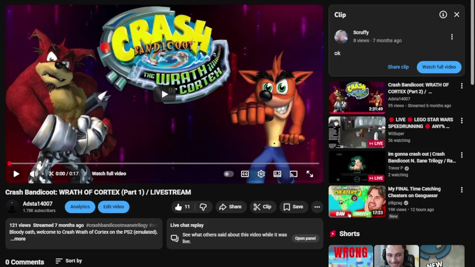Click the Shorts section logo icon
Screen dimensions: 475x267
click(x=333, y=234)
